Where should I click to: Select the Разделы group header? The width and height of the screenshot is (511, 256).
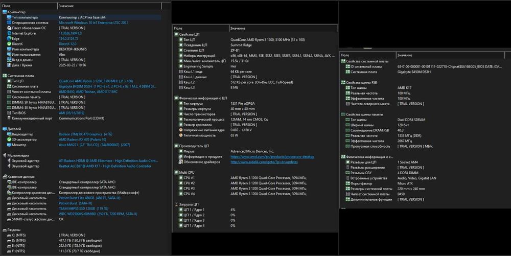(x=11, y=230)
